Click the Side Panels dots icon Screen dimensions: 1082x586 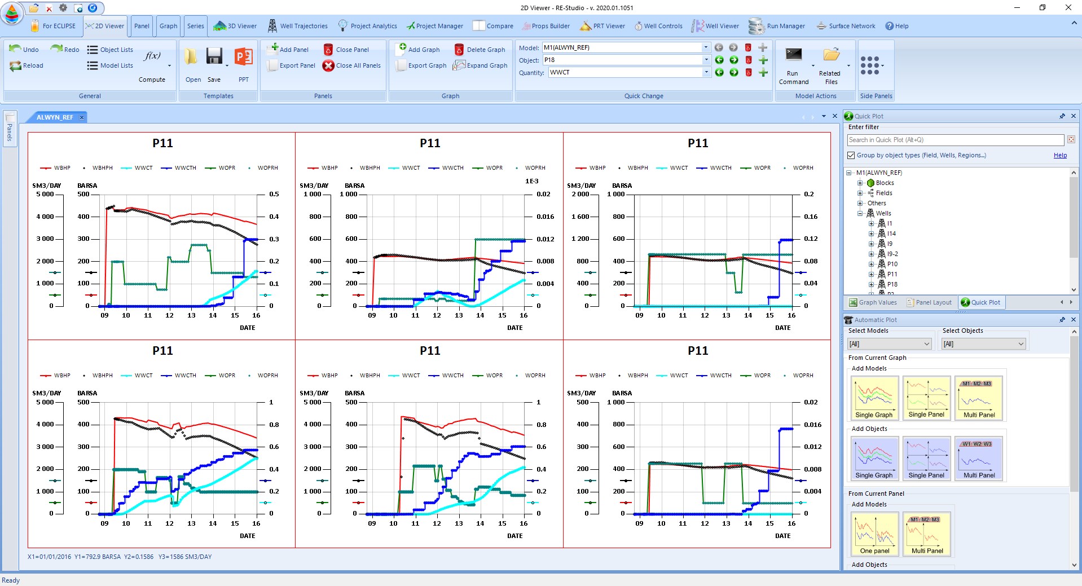click(x=870, y=65)
